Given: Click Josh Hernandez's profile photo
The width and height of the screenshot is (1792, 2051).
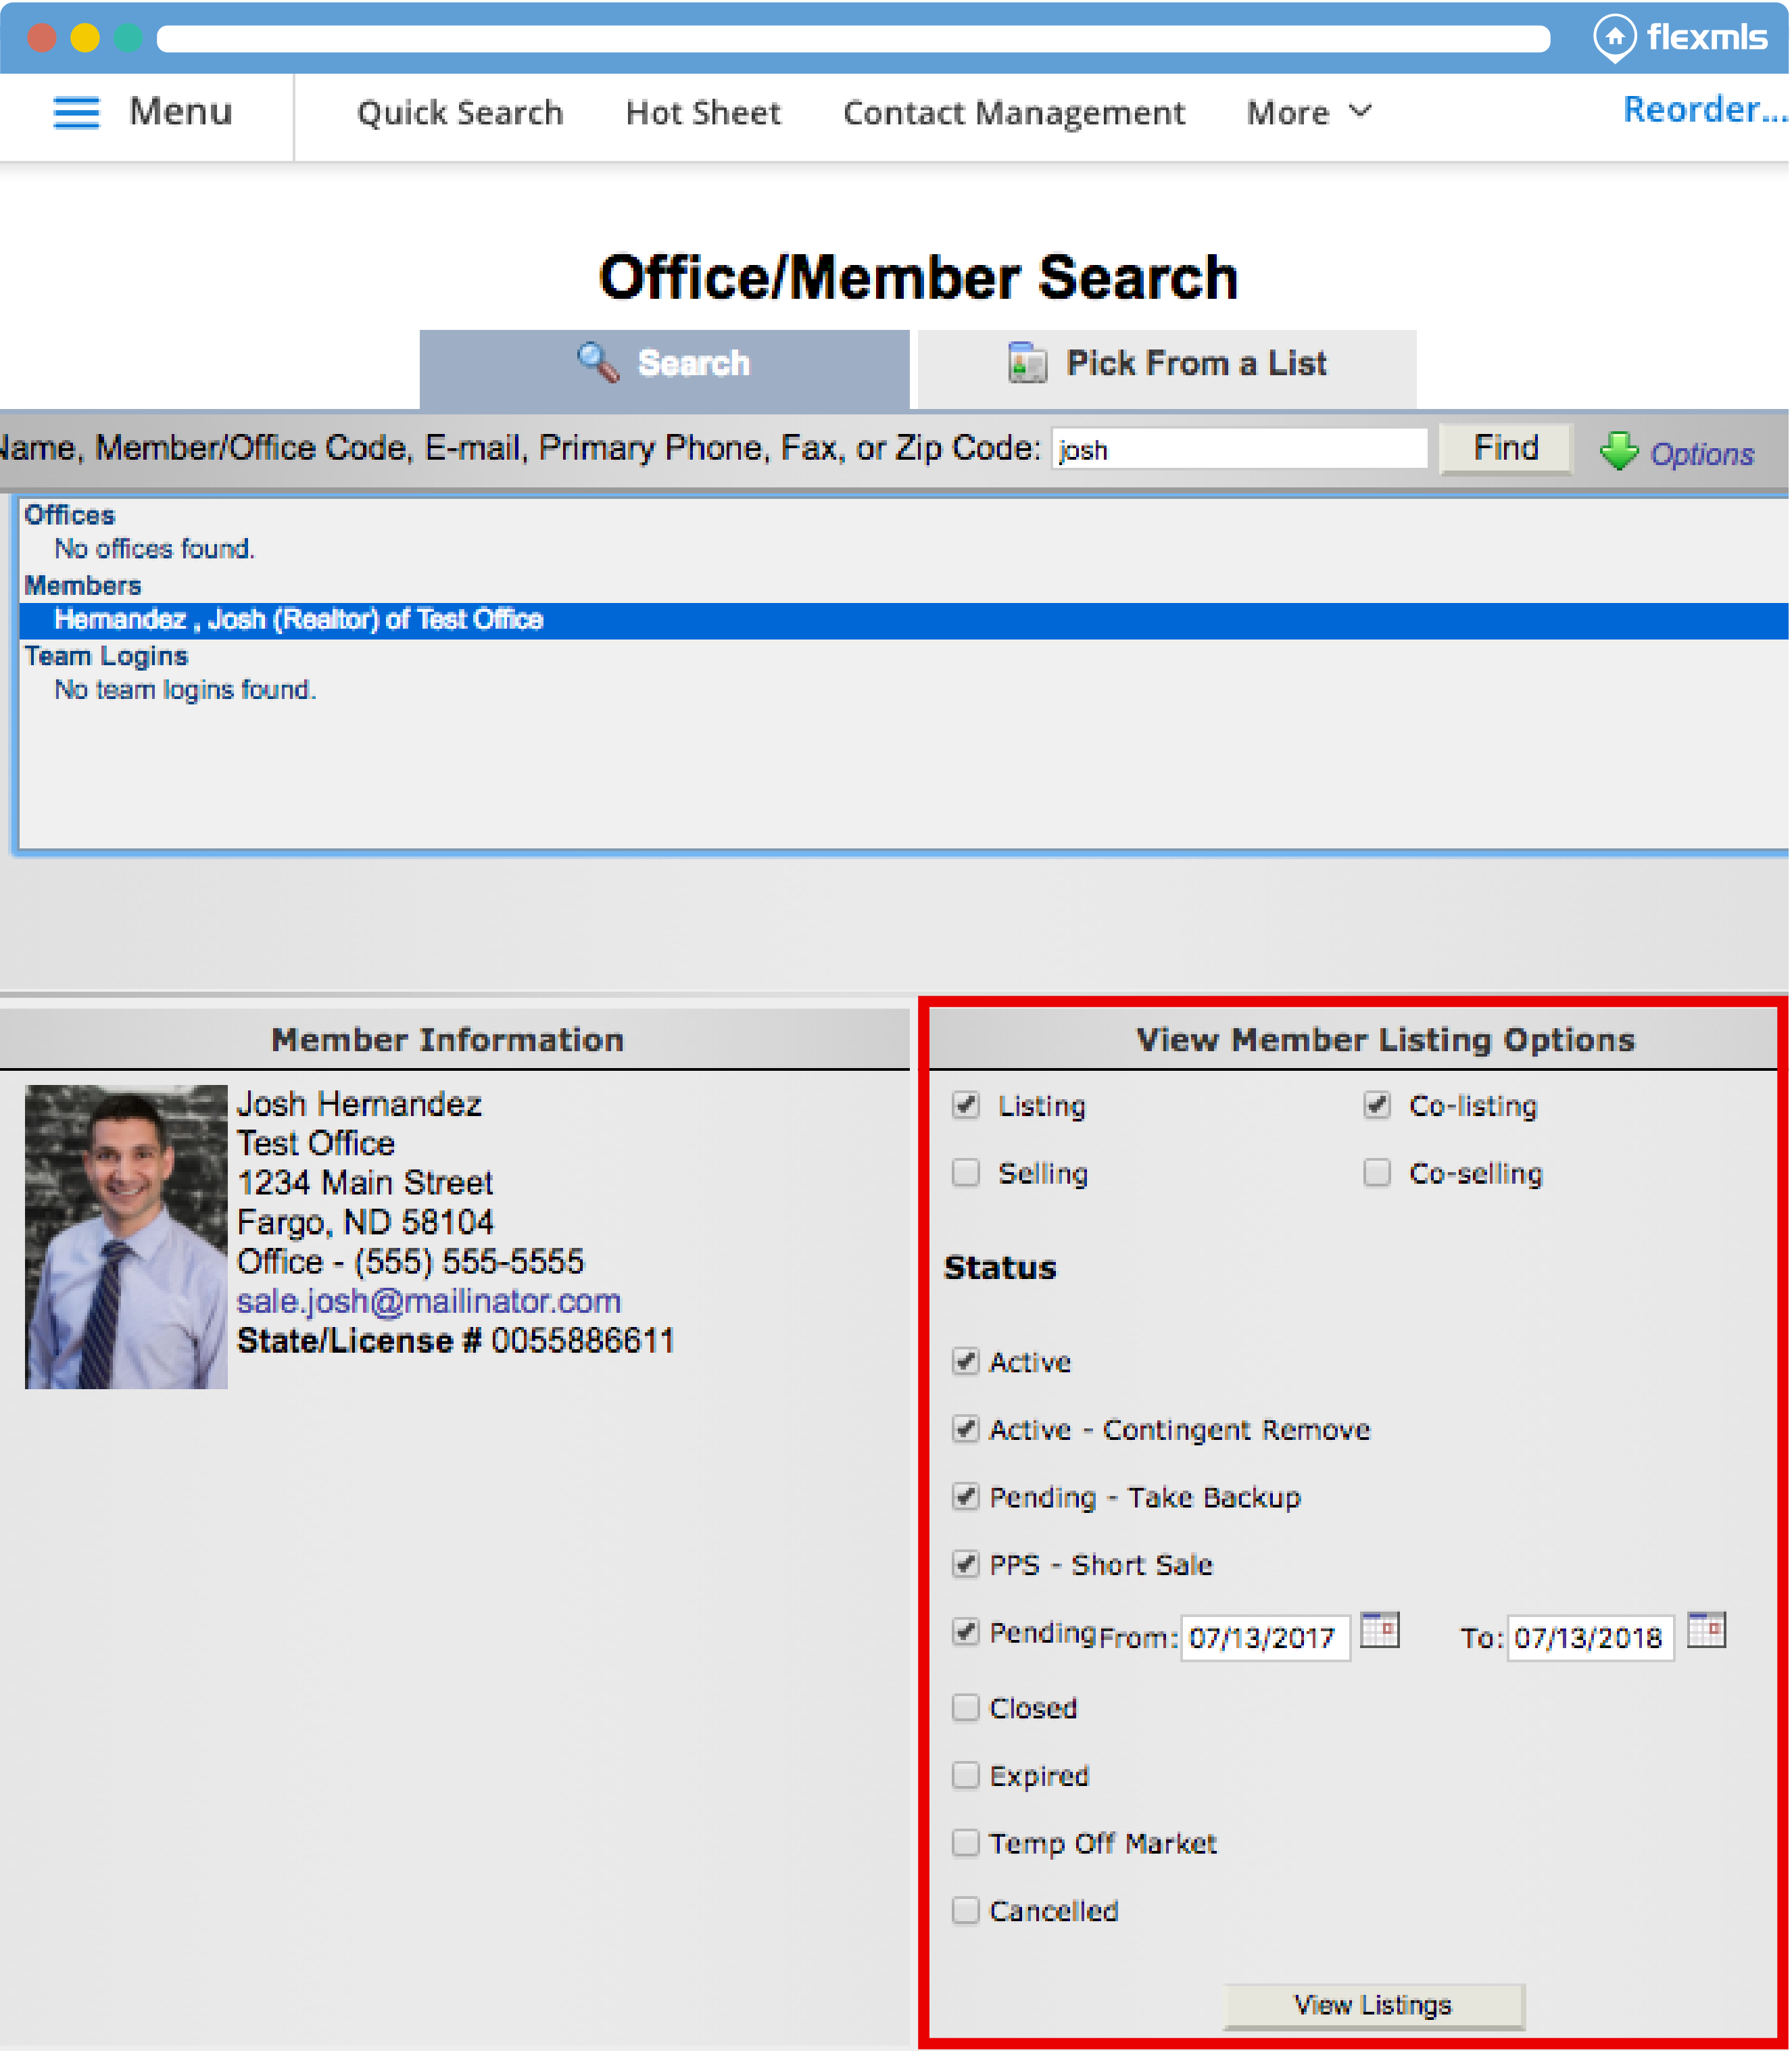Looking at the screenshot, I should click(126, 1236).
